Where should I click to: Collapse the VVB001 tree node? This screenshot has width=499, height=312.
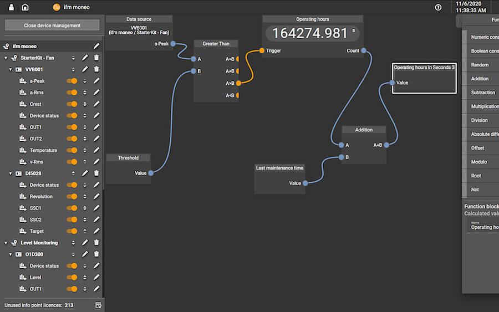pos(11,69)
